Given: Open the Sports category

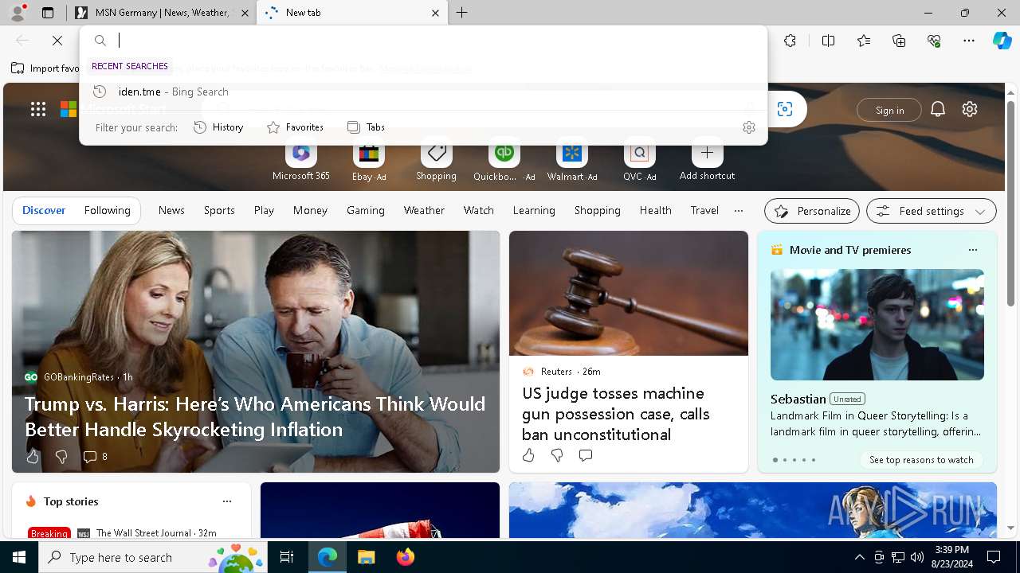Looking at the screenshot, I should (219, 211).
